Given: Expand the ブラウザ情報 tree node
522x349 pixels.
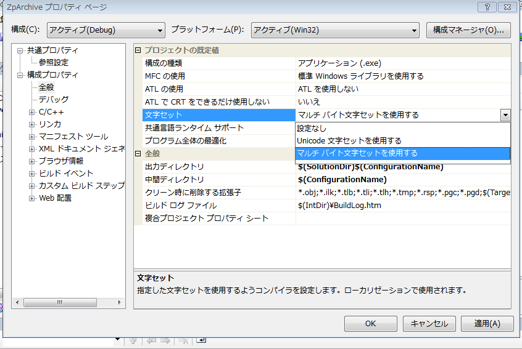Looking at the screenshot, I should [x=31, y=161].
